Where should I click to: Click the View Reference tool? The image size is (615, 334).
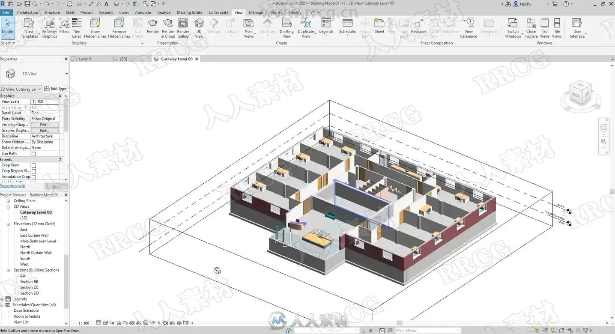click(469, 28)
